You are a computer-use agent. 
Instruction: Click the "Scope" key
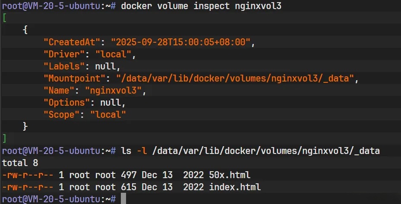pos(62,115)
